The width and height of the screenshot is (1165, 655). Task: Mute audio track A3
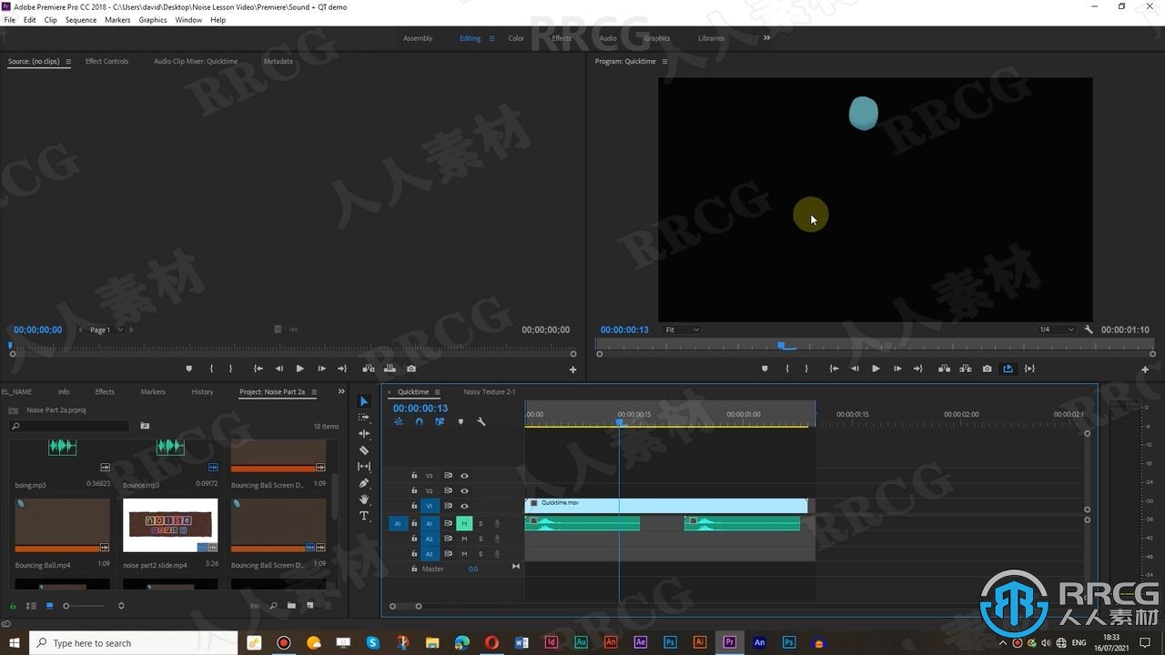pos(464,554)
